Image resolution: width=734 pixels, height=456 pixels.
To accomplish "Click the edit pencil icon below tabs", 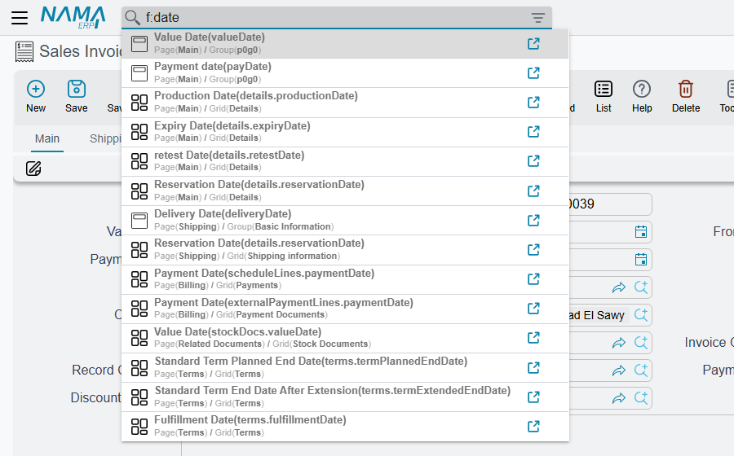I will tap(33, 169).
